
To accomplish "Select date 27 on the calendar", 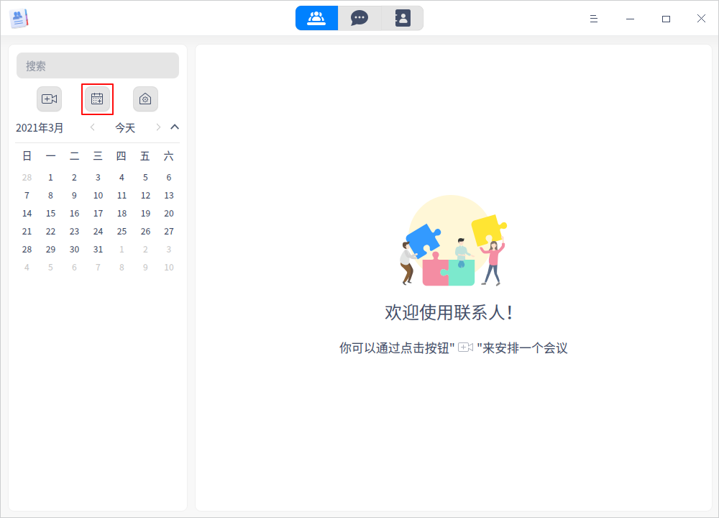I will pyautogui.click(x=169, y=231).
